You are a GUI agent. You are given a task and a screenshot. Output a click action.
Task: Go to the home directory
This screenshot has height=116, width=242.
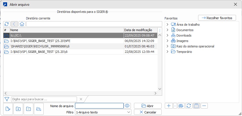22,24
